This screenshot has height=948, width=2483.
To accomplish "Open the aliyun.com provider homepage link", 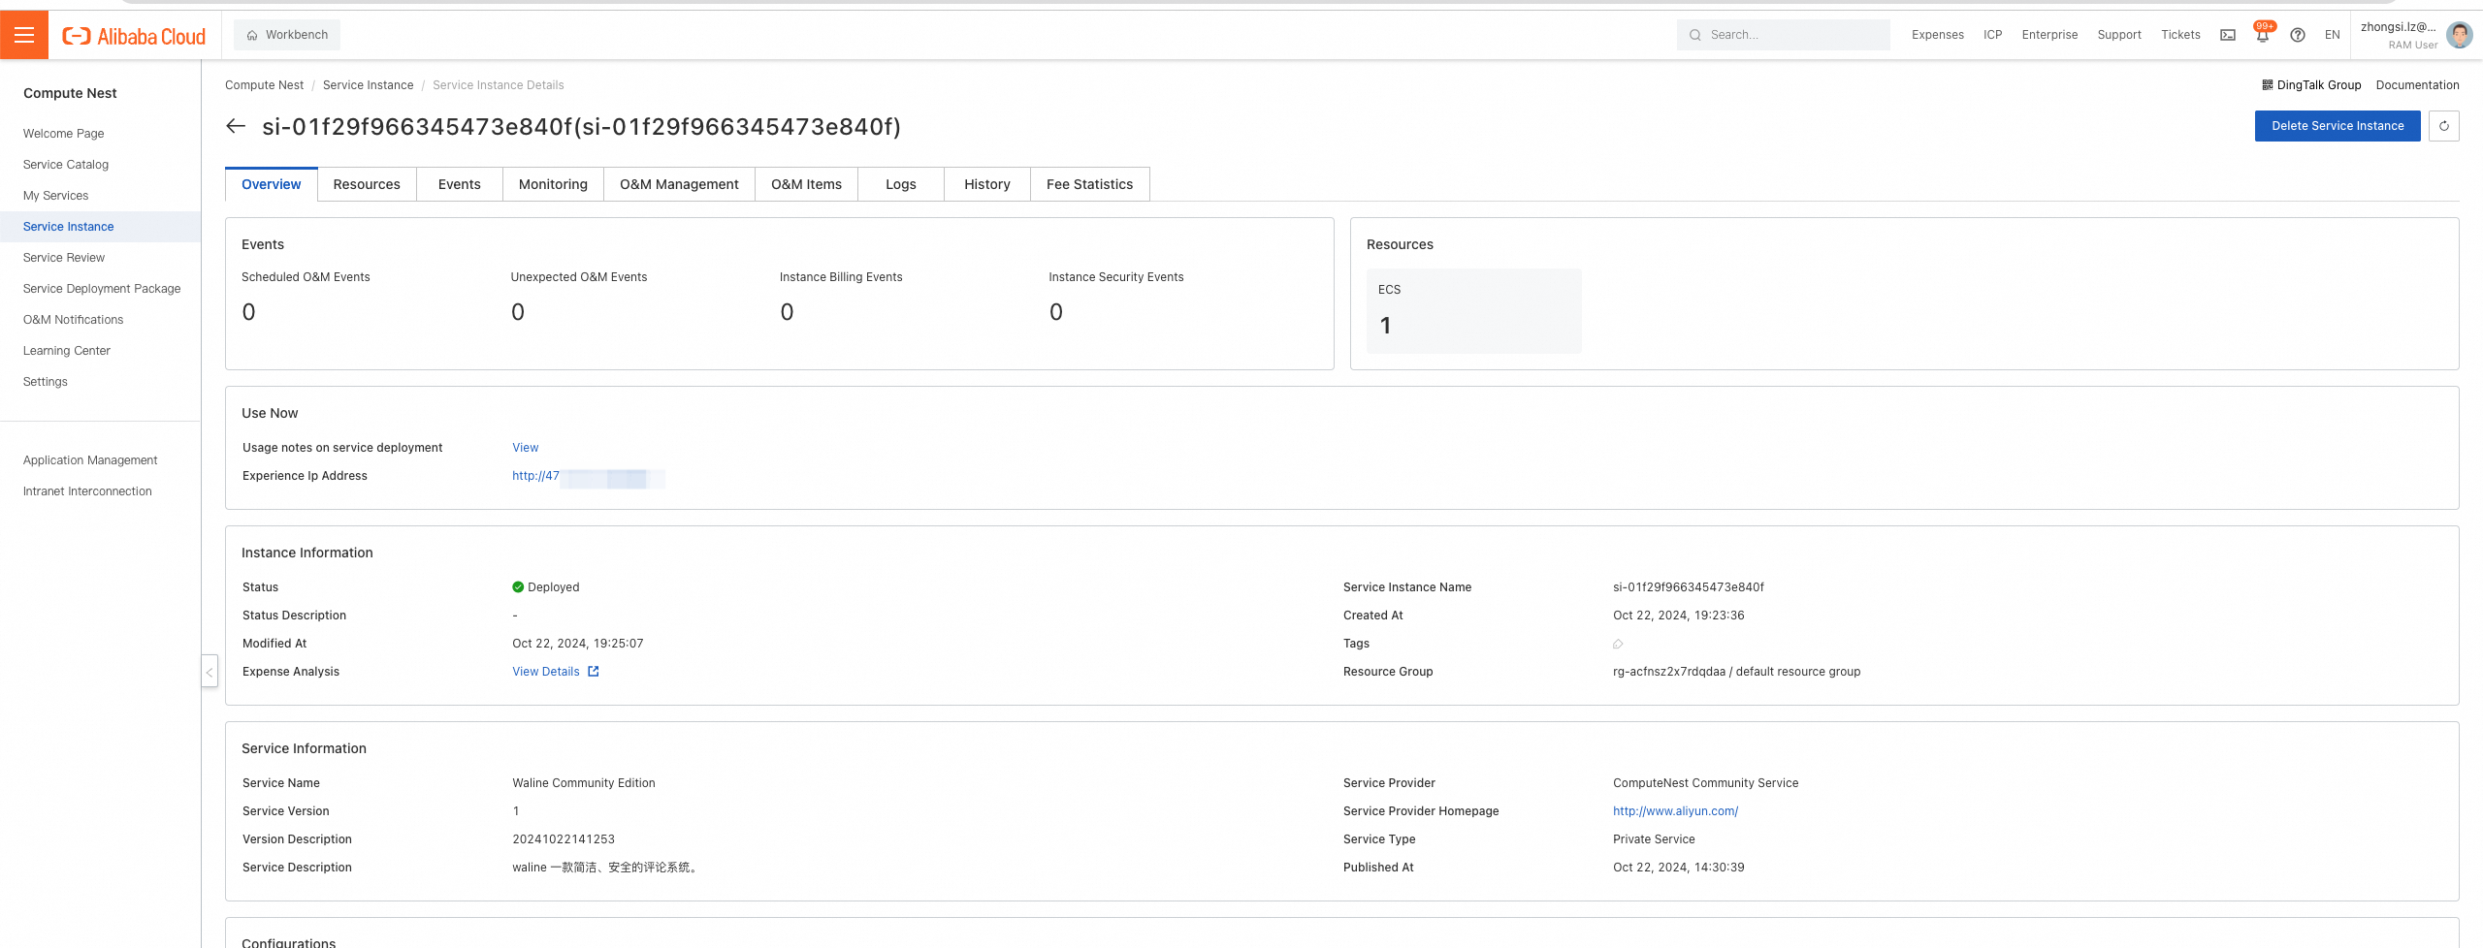I will click(1675, 811).
